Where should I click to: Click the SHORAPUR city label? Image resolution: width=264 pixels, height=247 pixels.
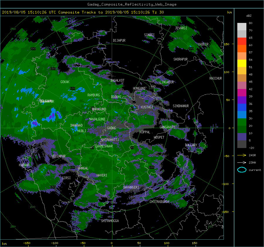[180, 59]
